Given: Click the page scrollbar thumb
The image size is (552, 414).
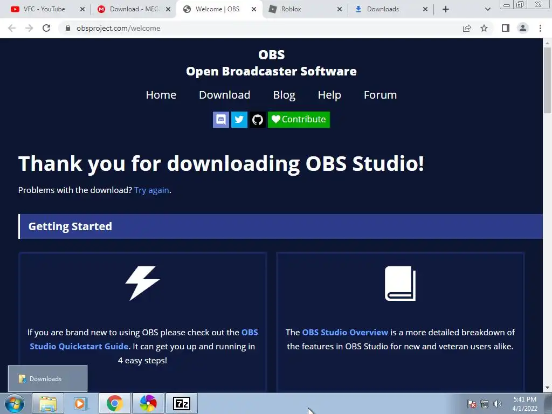Looking at the screenshot, I should pos(547,80).
